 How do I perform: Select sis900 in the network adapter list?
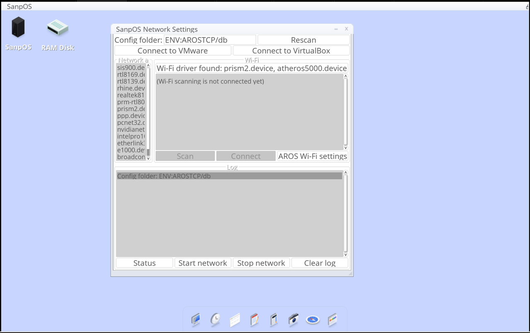[131, 67]
